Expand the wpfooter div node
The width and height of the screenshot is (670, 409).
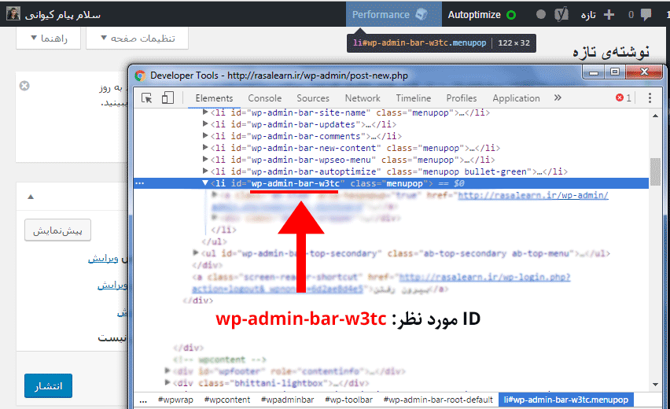pyautogui.click(x=167, y=370)
